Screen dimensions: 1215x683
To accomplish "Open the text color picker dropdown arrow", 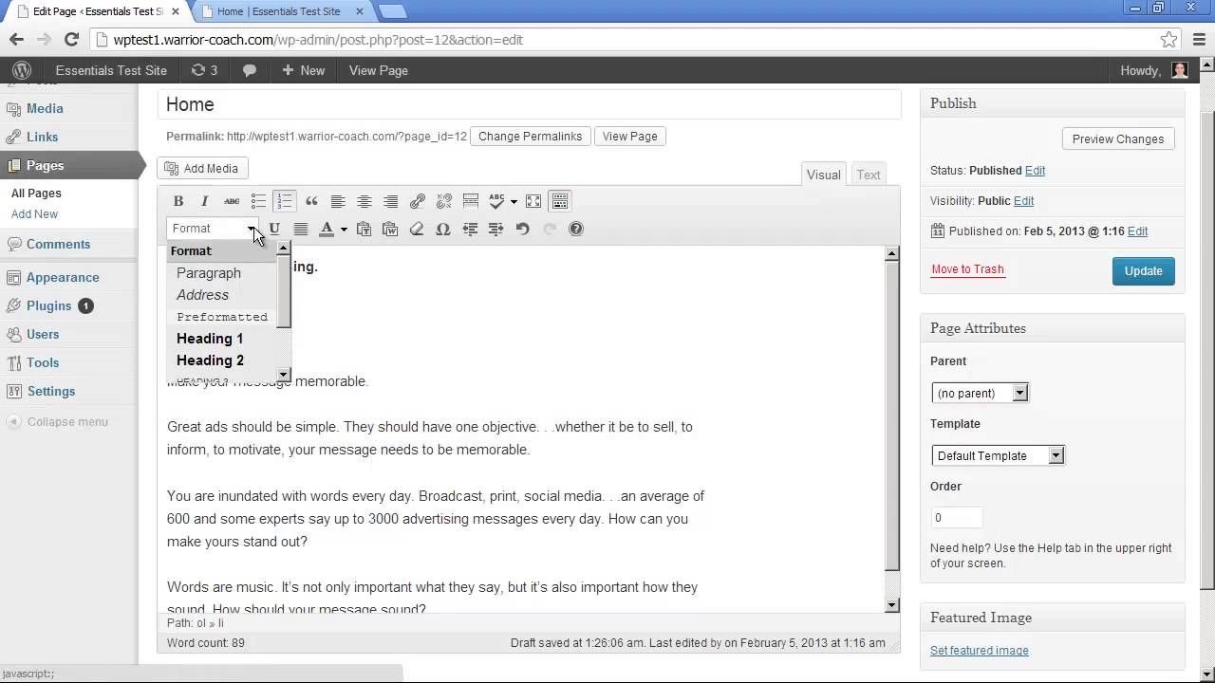I will (x=344, y=229).
